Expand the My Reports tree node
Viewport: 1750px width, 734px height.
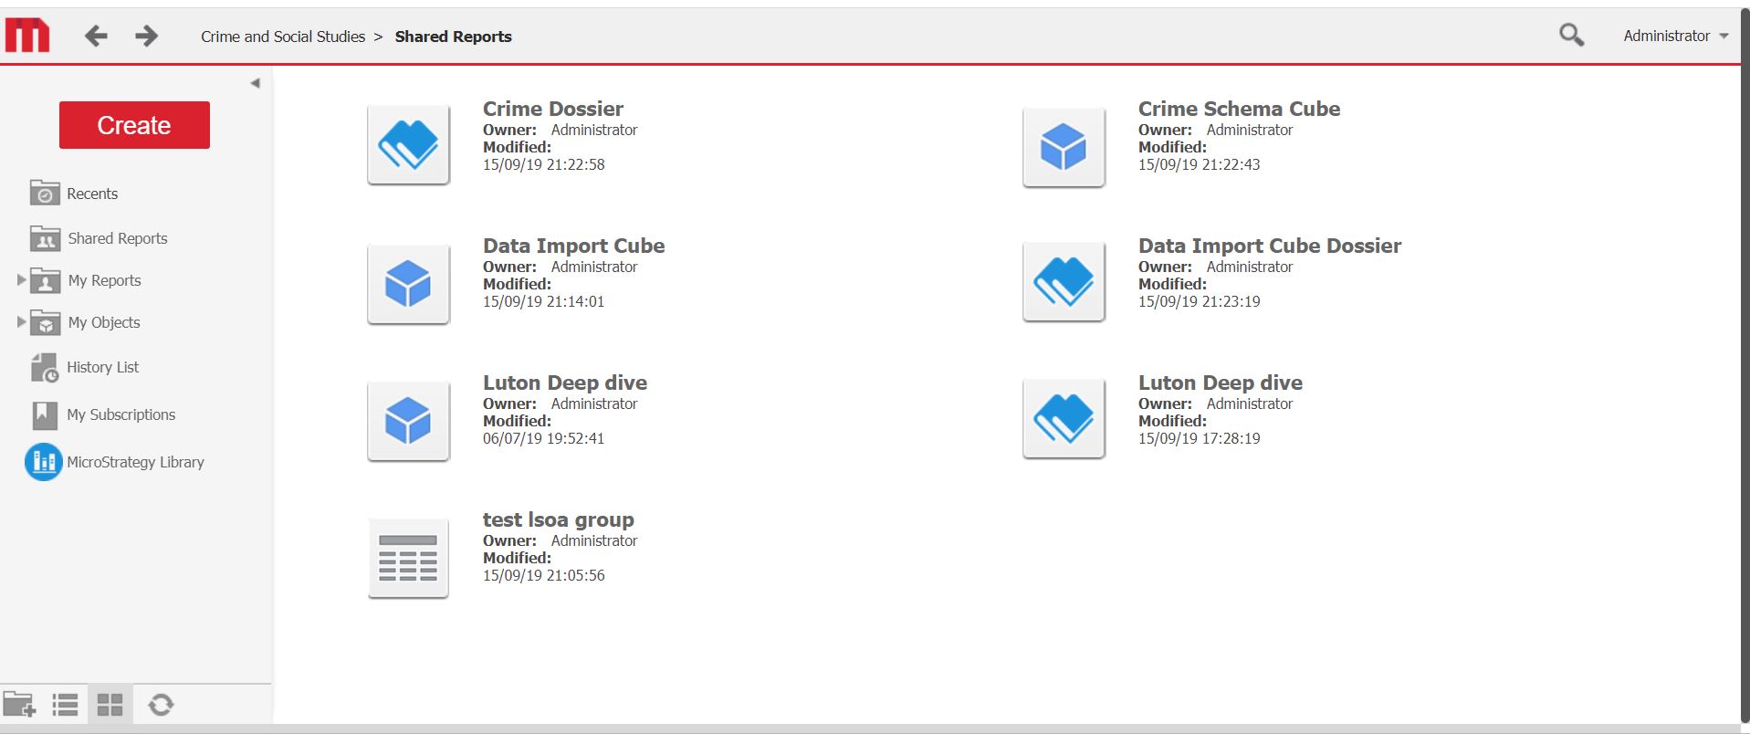[22, 280]
